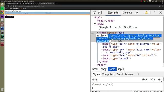Screen dimensions: 164x92
Task: Close the DevTools panel with the X
Action: (x=161, y=13)
